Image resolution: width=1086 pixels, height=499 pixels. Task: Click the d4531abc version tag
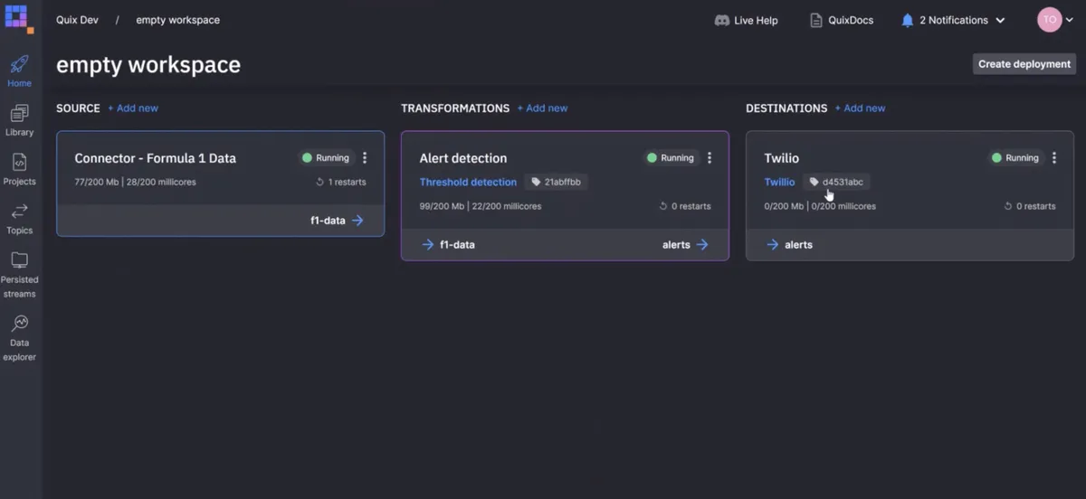click(x=836, y=183)
